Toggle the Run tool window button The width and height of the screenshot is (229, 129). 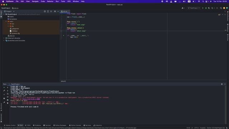[20, 125]
